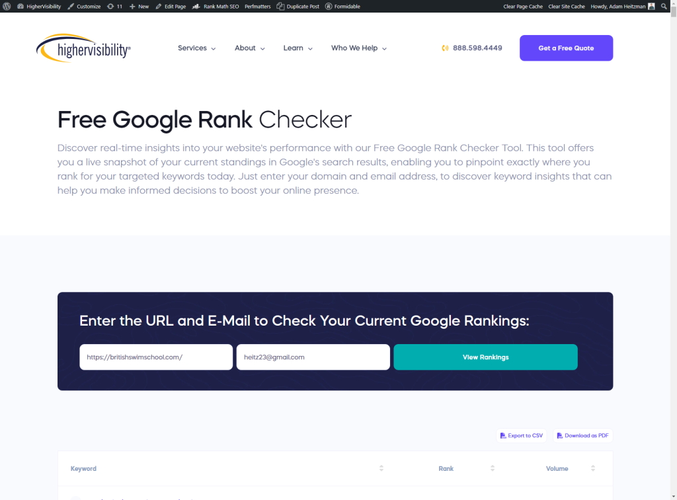
Task: Click the website URL input field
Action: pos(155,357)
